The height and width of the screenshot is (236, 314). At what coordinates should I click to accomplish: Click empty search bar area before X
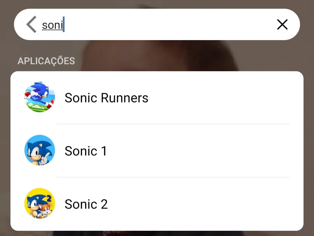click(x=209, y=25)
